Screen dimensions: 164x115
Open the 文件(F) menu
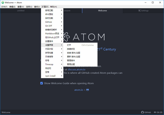point(4,7)
